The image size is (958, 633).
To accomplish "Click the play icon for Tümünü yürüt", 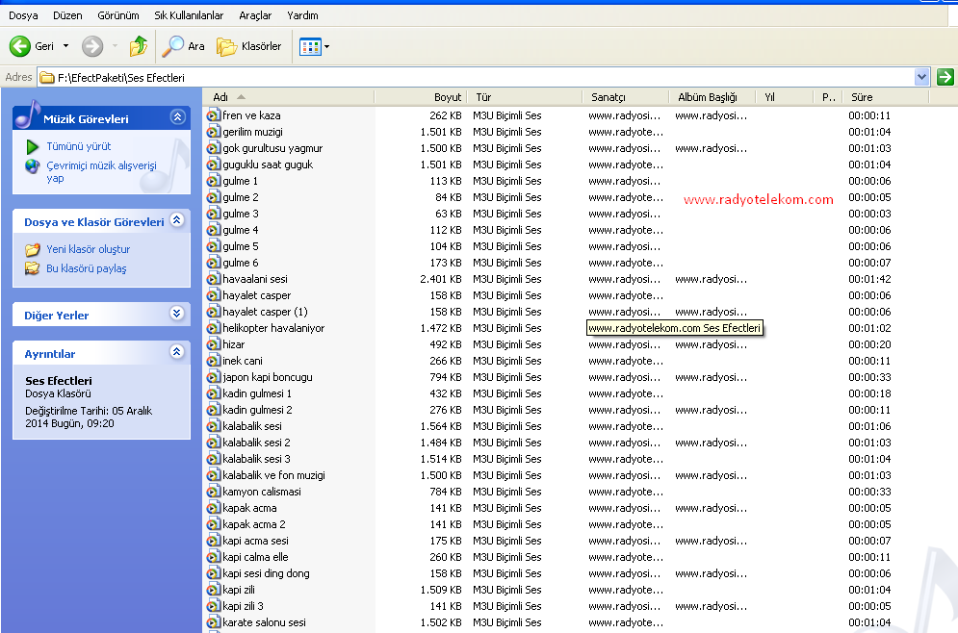I will 33,146.
